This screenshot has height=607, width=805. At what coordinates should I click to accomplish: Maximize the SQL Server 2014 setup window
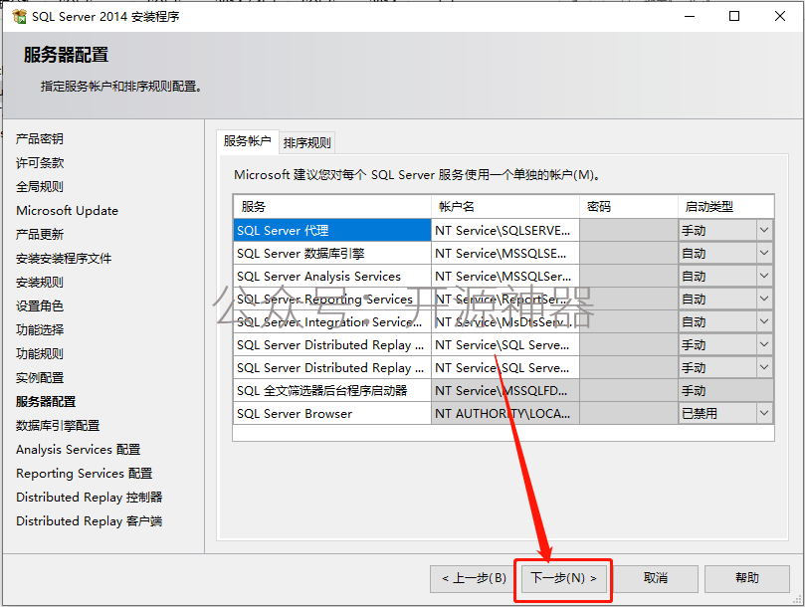click(734, 17)
